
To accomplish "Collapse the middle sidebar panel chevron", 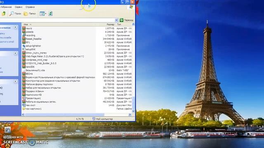I will point(15,53).
